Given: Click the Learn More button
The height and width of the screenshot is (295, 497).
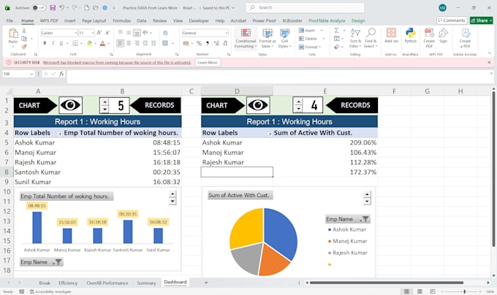Looking at the screenshot, I should click(x=208, y=63).
